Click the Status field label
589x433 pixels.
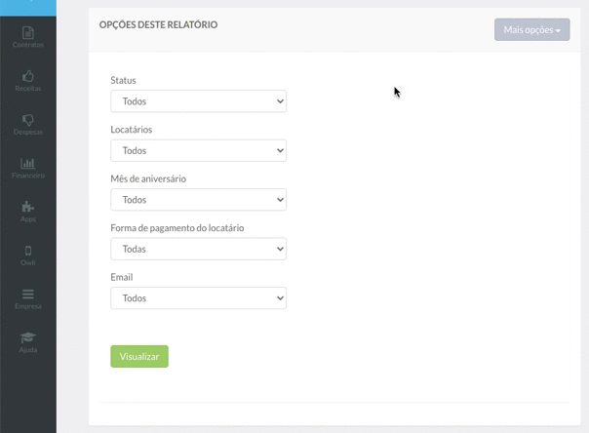[123, 80]
